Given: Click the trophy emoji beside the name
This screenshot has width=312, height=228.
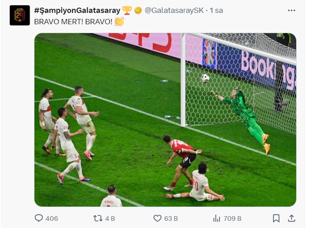Looking at the screenshot, I should point(127,10).
